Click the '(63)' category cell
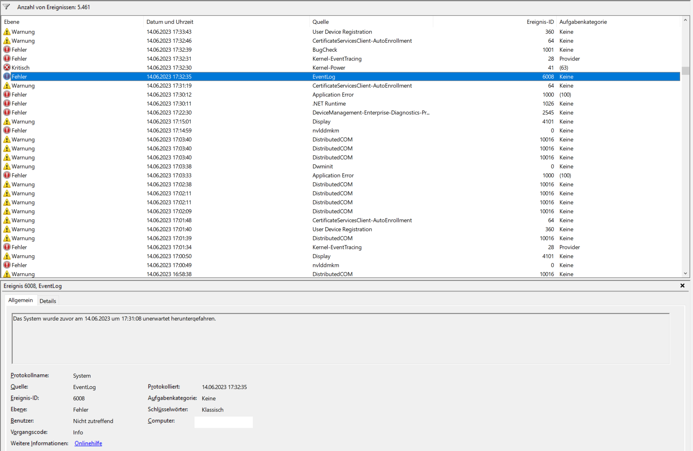Screen dimensions: 693x451 564,68
